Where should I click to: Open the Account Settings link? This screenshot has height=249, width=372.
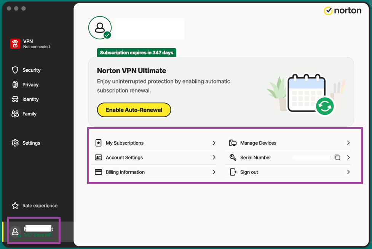124,158
